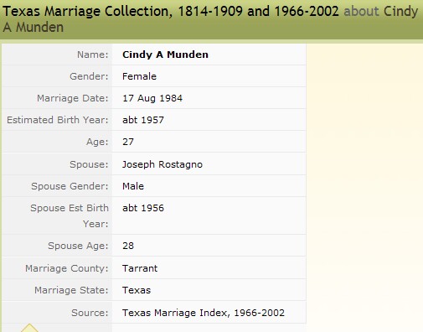
Task: Click the estimated birth year abt 1957
Action: (143, 120)
